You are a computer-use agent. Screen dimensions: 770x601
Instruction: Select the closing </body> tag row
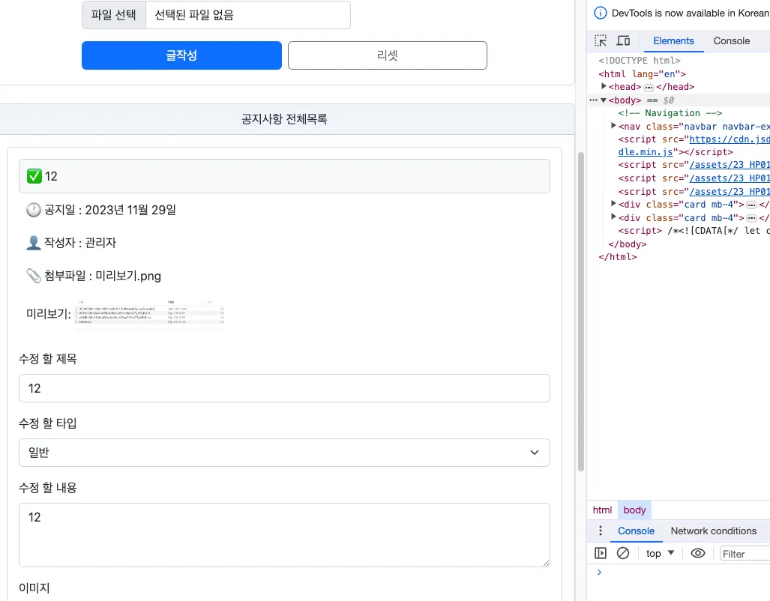click(627, 244)
